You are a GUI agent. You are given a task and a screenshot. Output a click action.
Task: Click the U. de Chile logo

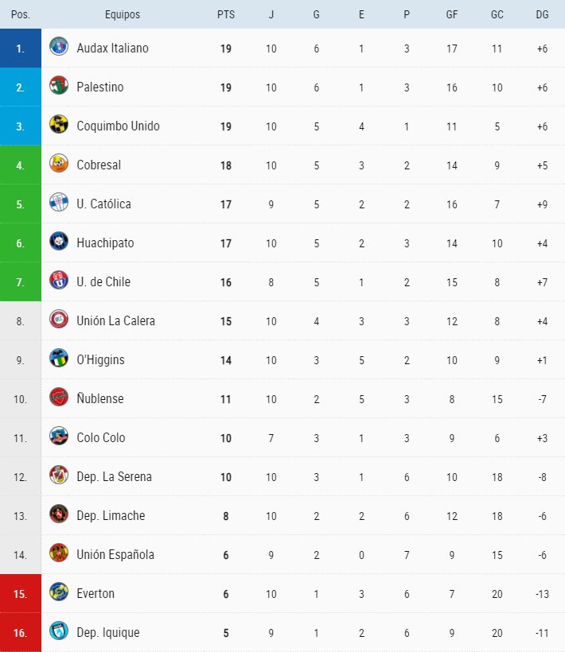(x=59, y=281)
